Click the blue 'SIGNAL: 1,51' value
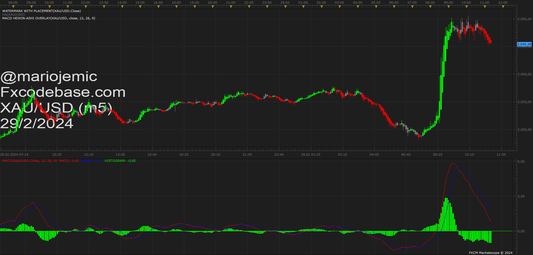The height and width of the screenshot is (255, 533). tap(91, 161)
